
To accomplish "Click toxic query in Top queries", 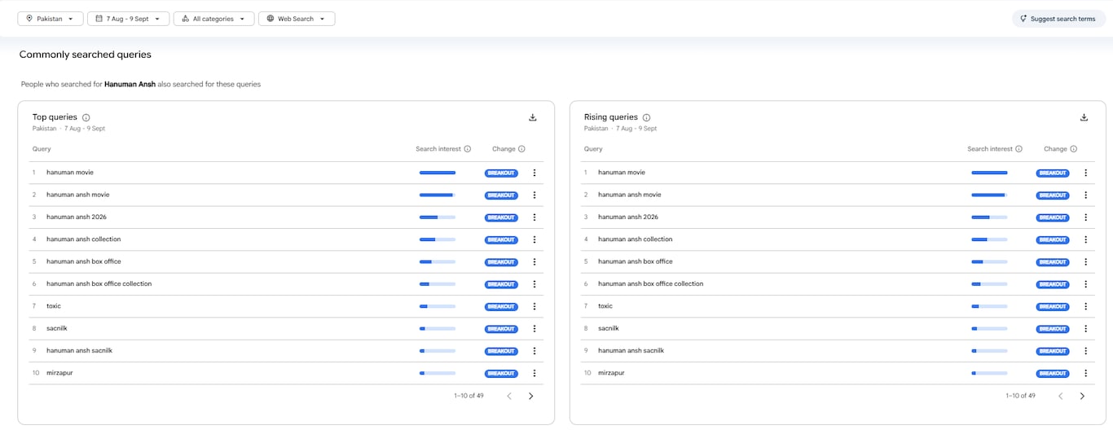I will pos(54,306).
